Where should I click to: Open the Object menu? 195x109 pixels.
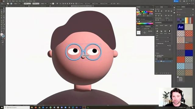coord(13,1)
